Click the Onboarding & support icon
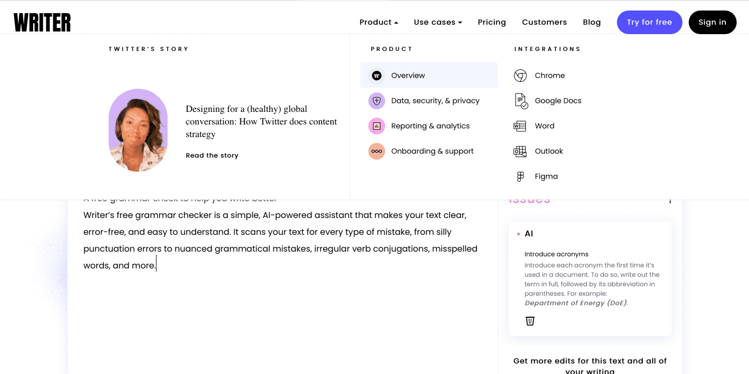 [377, 151]
